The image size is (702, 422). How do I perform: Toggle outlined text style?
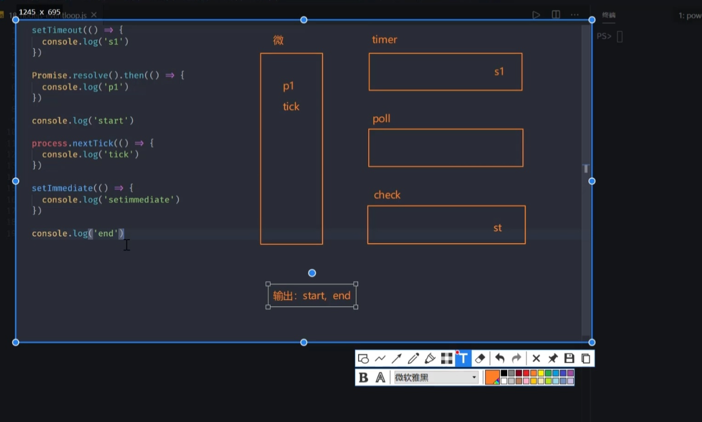pyautogui.click(x=381, y=377)
